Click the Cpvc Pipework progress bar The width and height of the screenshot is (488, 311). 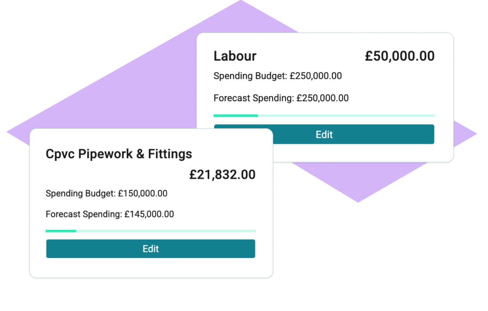point(150,231)
